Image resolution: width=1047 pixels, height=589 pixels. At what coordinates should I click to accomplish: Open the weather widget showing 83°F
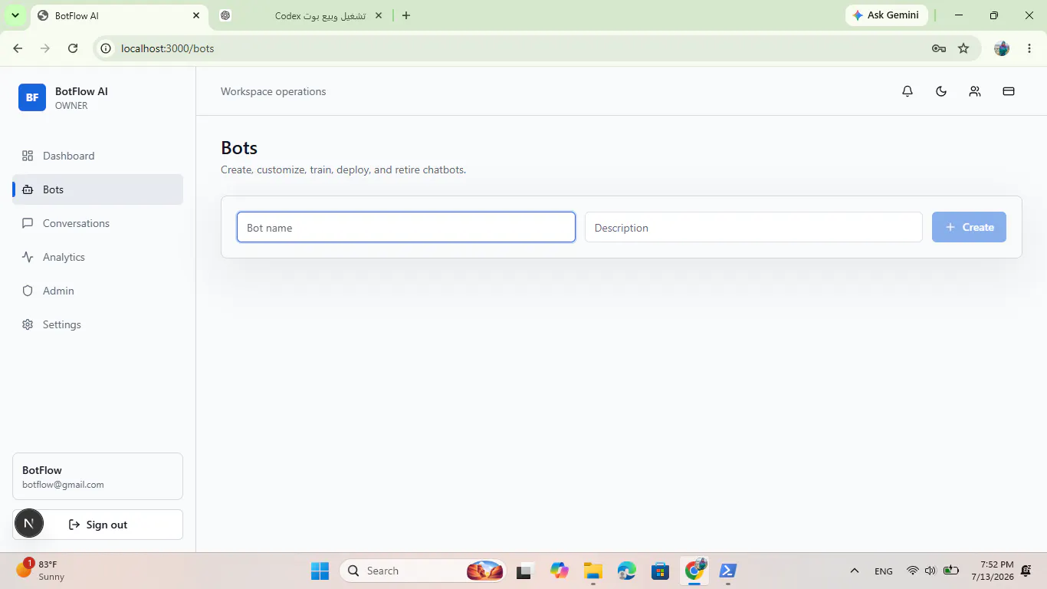[42, 571]
